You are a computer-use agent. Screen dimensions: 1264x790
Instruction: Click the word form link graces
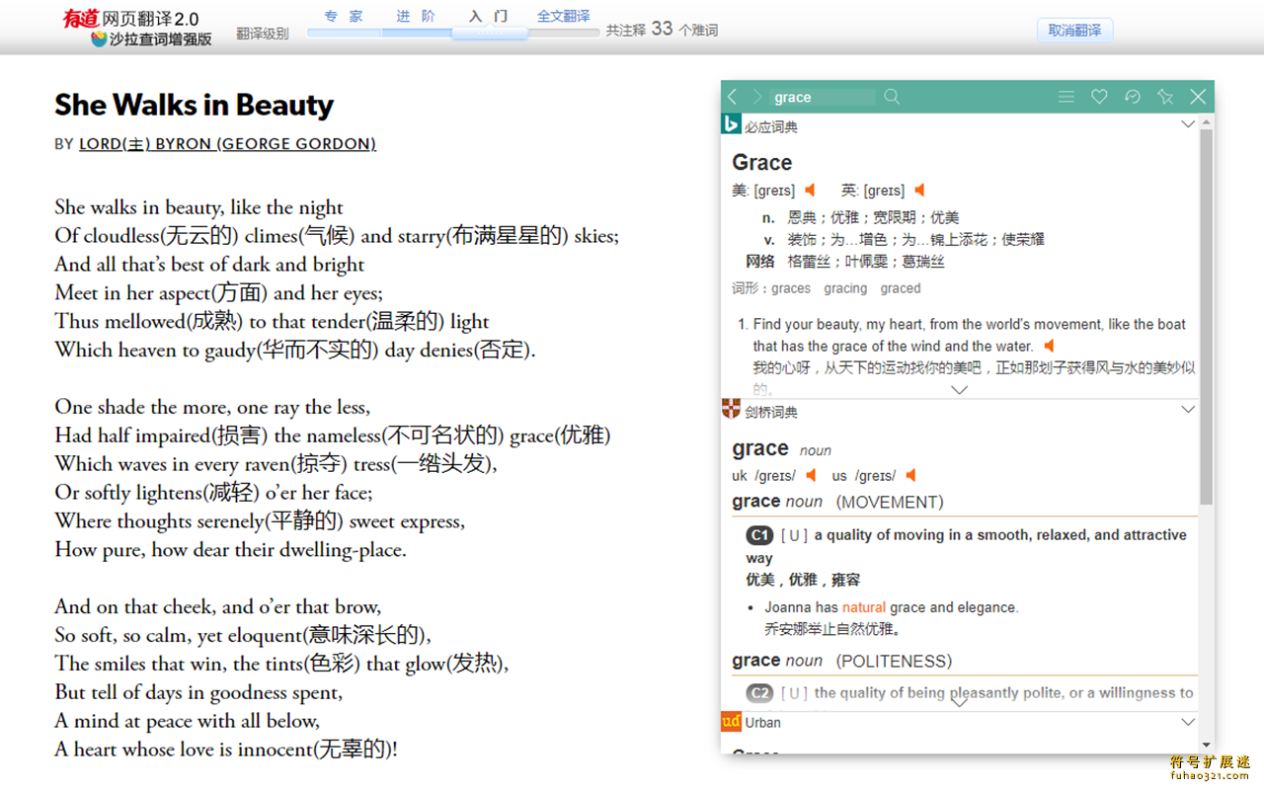791,288
